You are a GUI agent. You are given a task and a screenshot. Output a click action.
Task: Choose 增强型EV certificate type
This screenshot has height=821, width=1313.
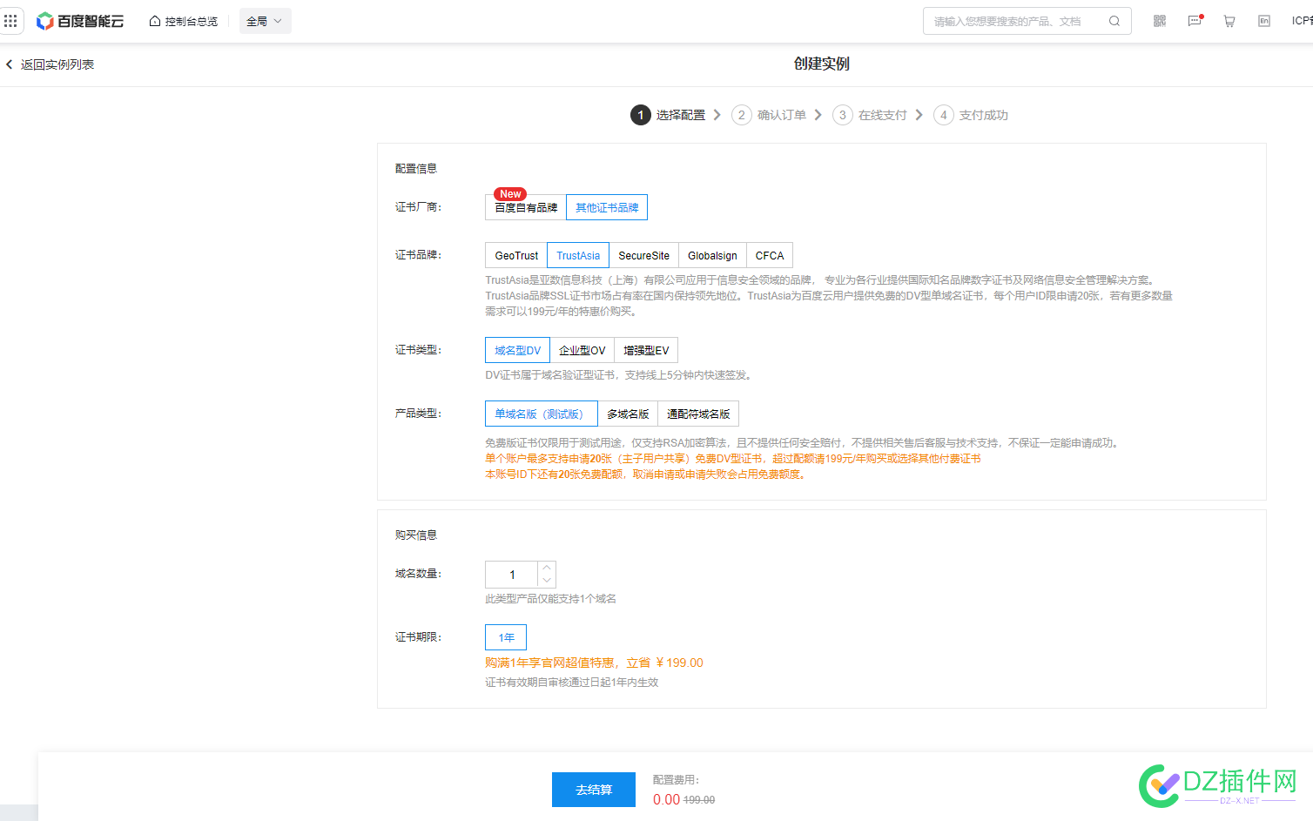pos(646,350)
